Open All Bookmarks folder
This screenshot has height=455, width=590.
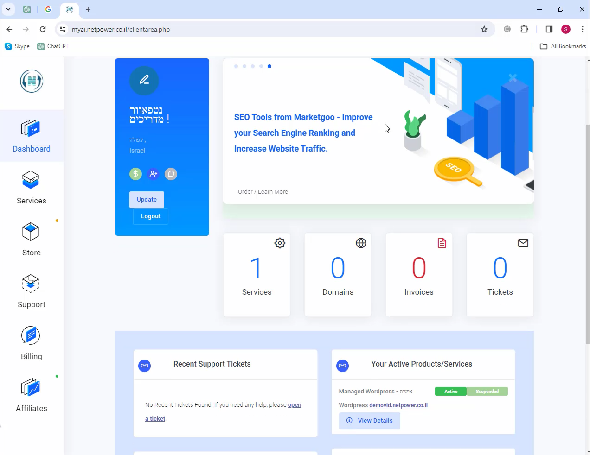563,46
